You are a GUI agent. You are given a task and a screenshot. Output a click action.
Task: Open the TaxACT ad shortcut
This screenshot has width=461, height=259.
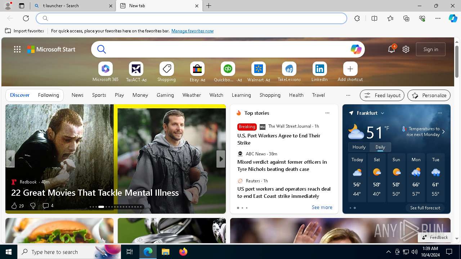tap(136, 72)
